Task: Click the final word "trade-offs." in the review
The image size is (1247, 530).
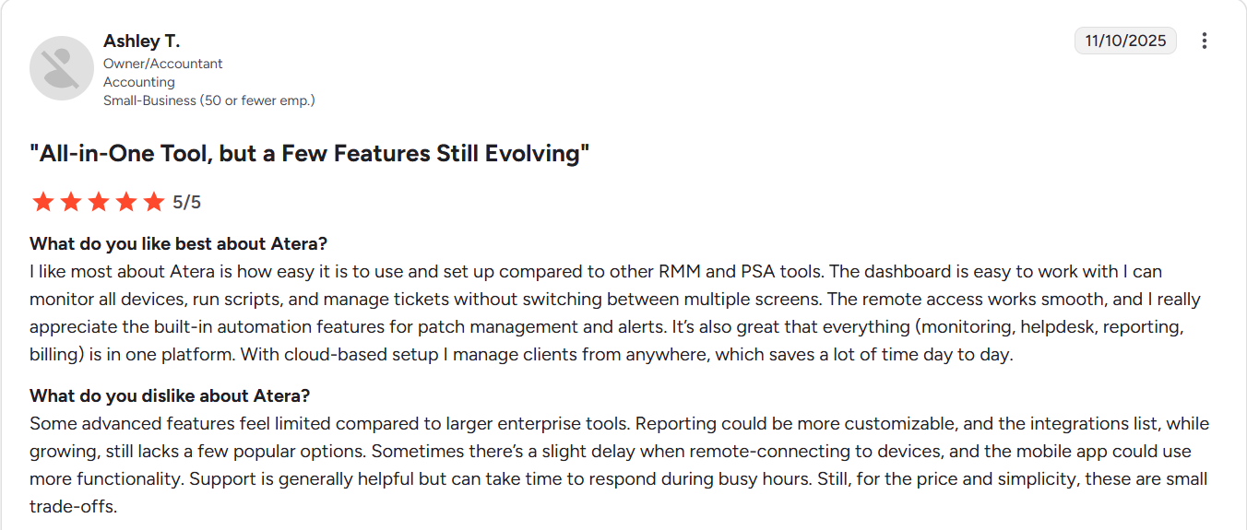Action: 74,506
